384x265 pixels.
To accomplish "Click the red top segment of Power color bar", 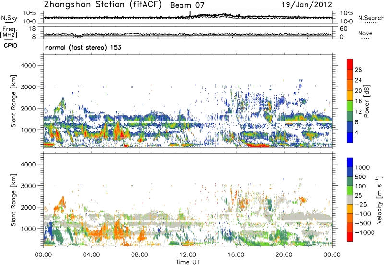I will click(x=350, y=64).
